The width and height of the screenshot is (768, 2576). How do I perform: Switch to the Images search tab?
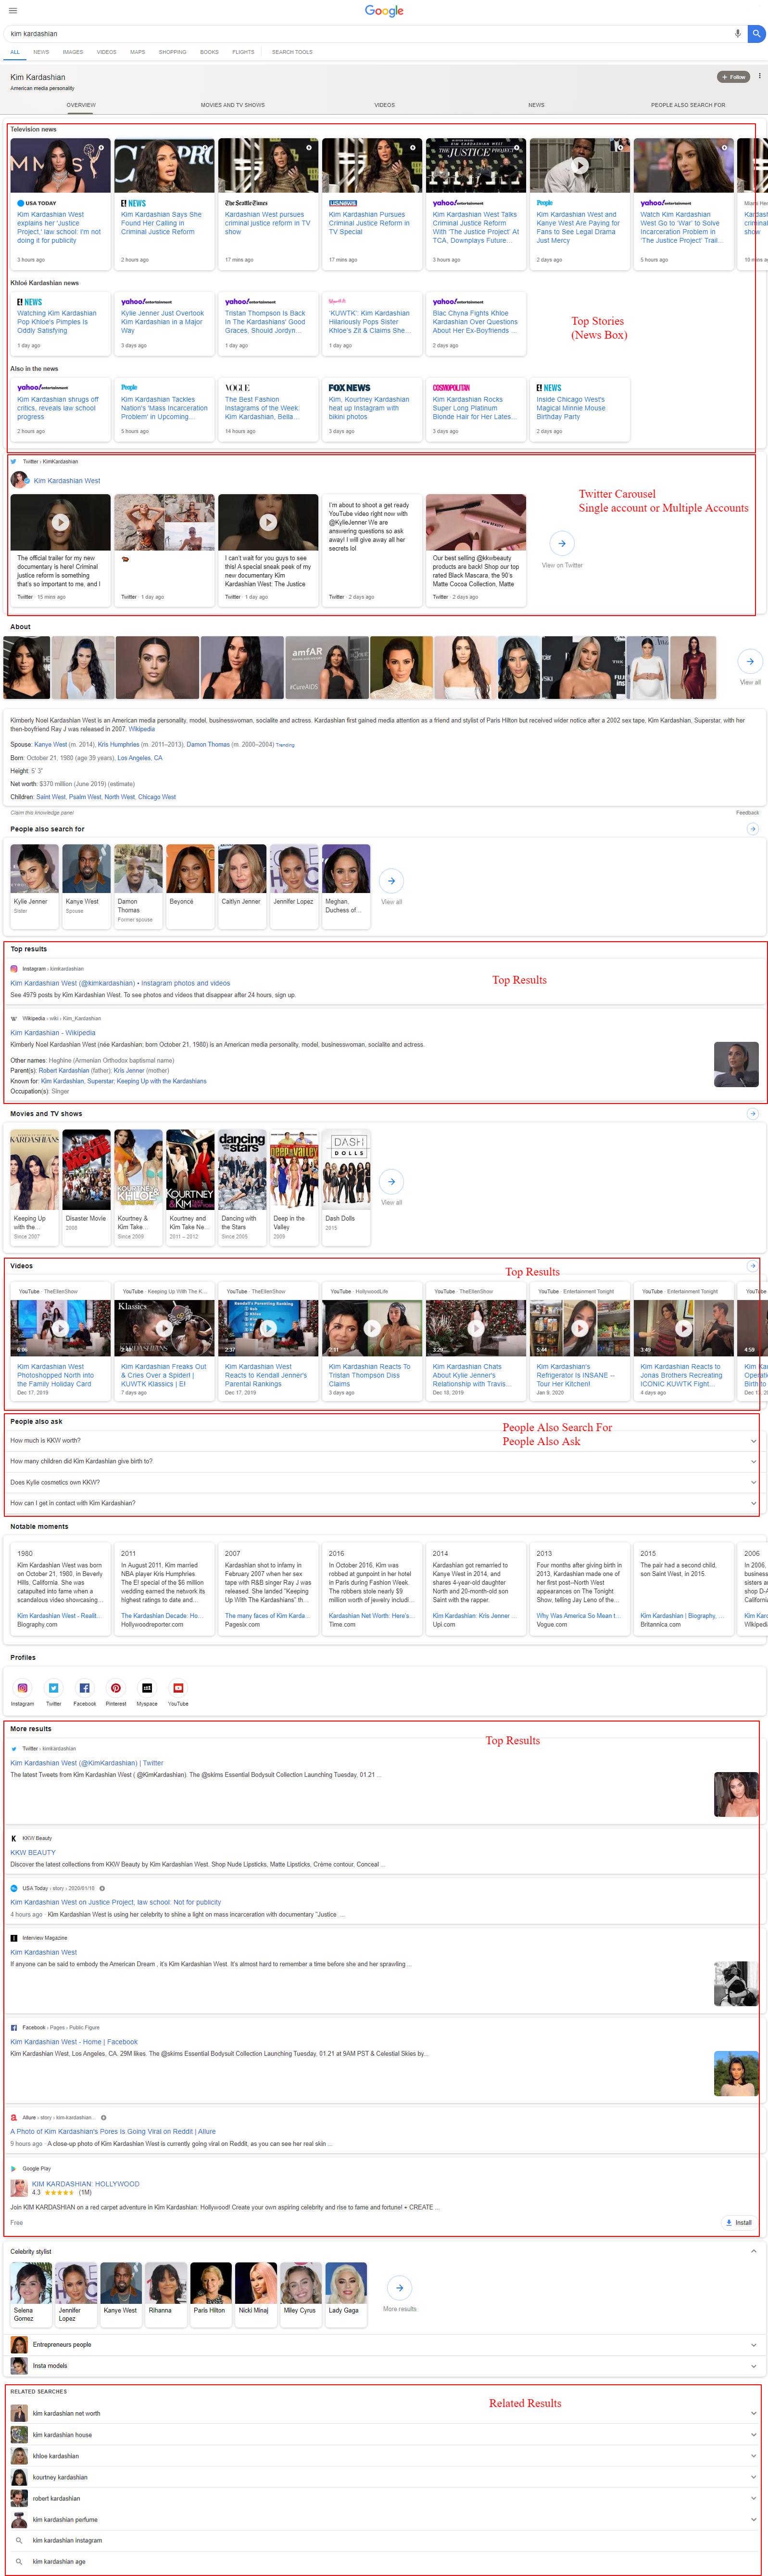click(x=73, y=52)
